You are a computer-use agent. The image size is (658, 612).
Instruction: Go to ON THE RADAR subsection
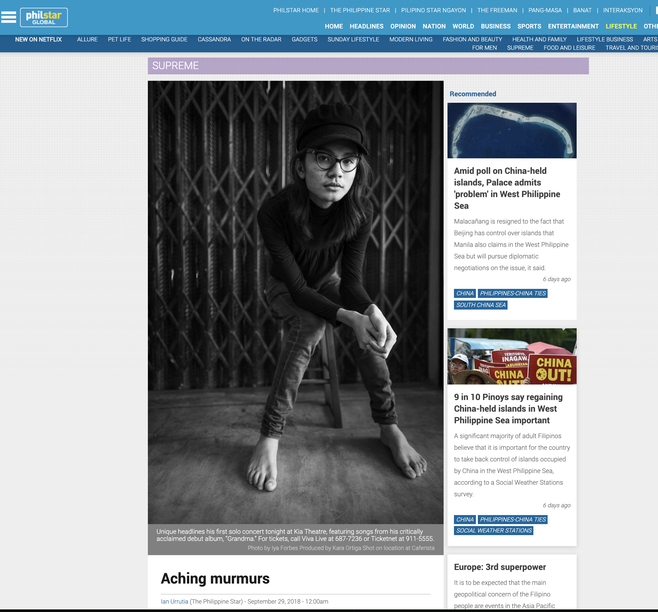261,39
